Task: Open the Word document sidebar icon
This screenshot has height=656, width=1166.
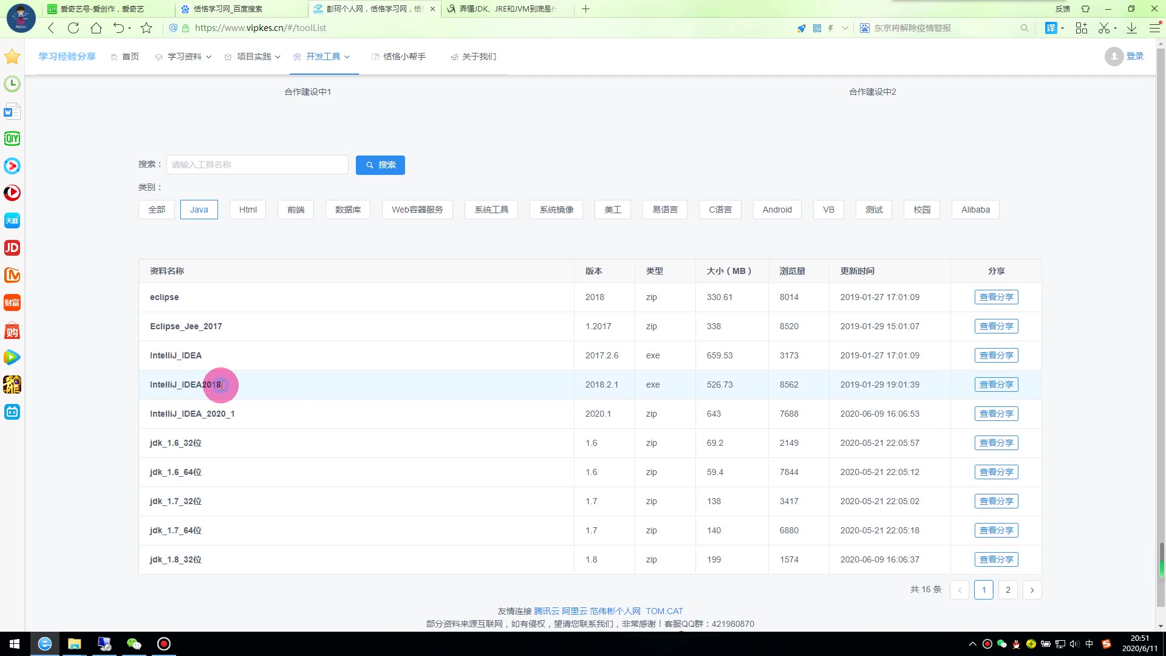Action: [12, 112]
